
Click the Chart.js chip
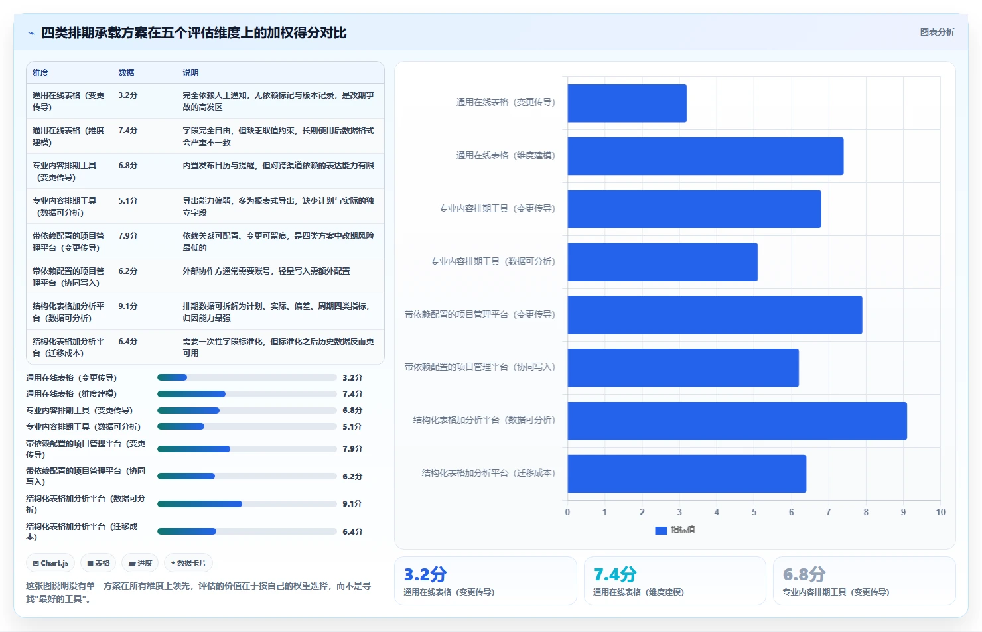point(51,563)
